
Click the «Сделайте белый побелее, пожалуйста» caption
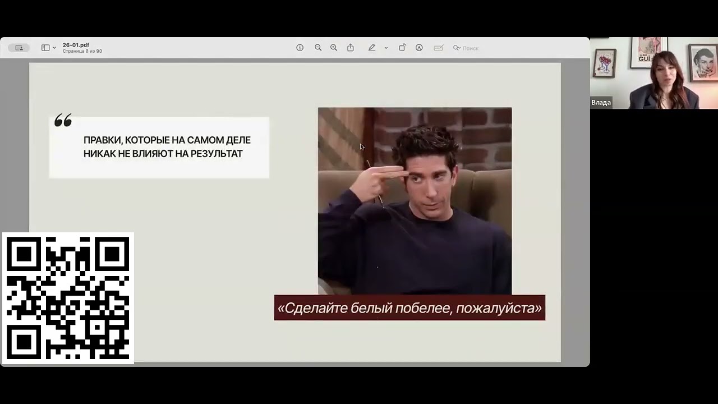tap(409, 308)
